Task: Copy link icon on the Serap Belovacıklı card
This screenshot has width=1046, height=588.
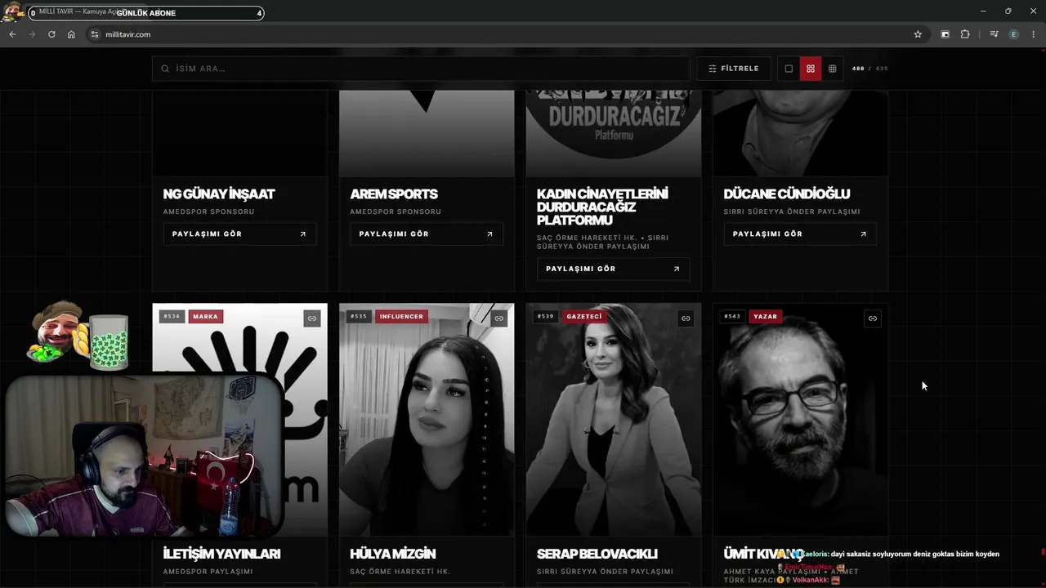Action: coord(686,318)
